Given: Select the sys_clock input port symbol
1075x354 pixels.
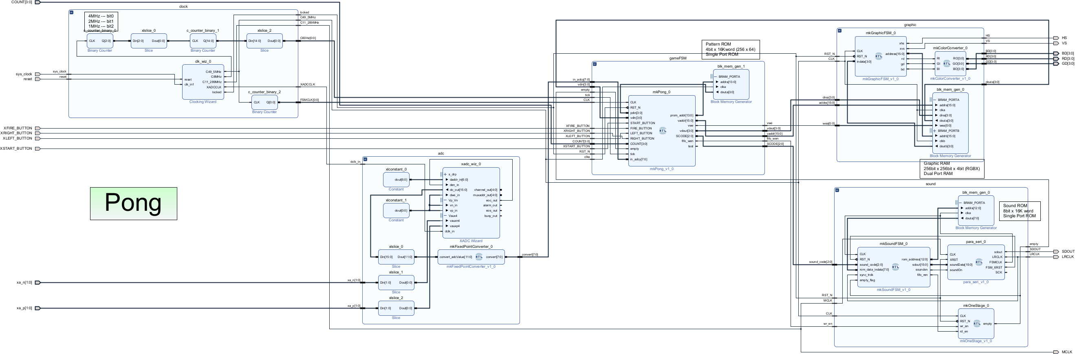Looking at the screenshot, I should pos(37,74).
